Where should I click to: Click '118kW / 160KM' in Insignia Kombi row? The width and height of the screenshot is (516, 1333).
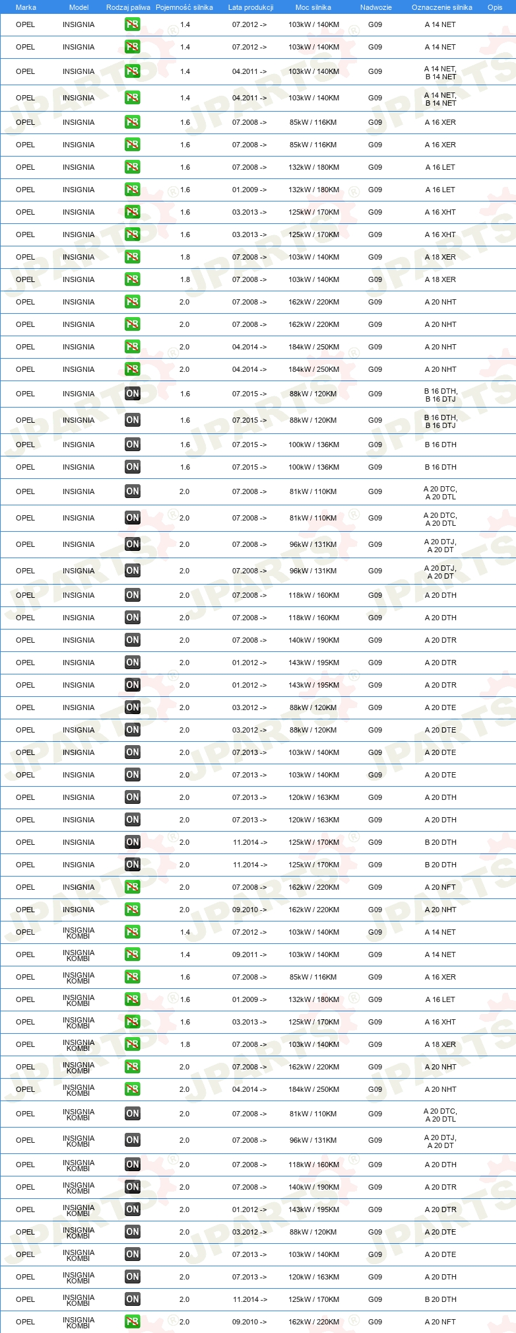pos(313,1165)
